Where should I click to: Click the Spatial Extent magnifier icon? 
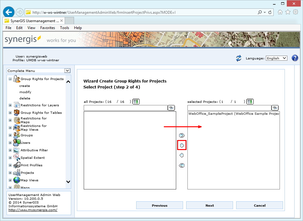[x=16, y=158]
